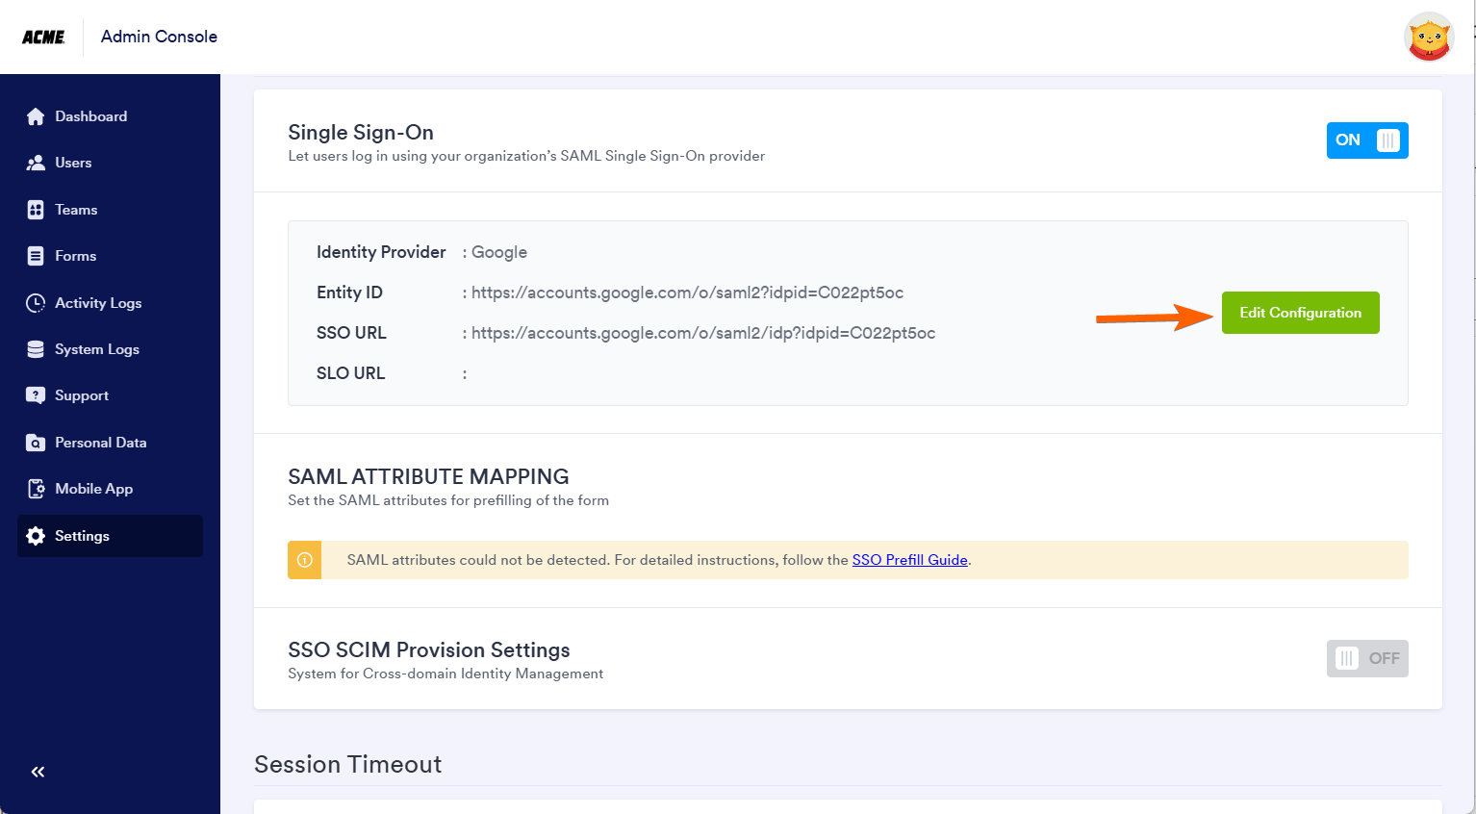Click the System Logs database icon
This screenshot has height=814, width=1476.
tap(36, 349)
